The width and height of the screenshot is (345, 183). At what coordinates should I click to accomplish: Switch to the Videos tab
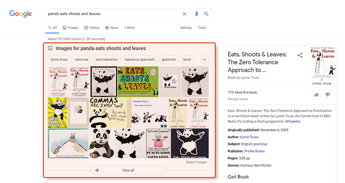tap(92, 28)
